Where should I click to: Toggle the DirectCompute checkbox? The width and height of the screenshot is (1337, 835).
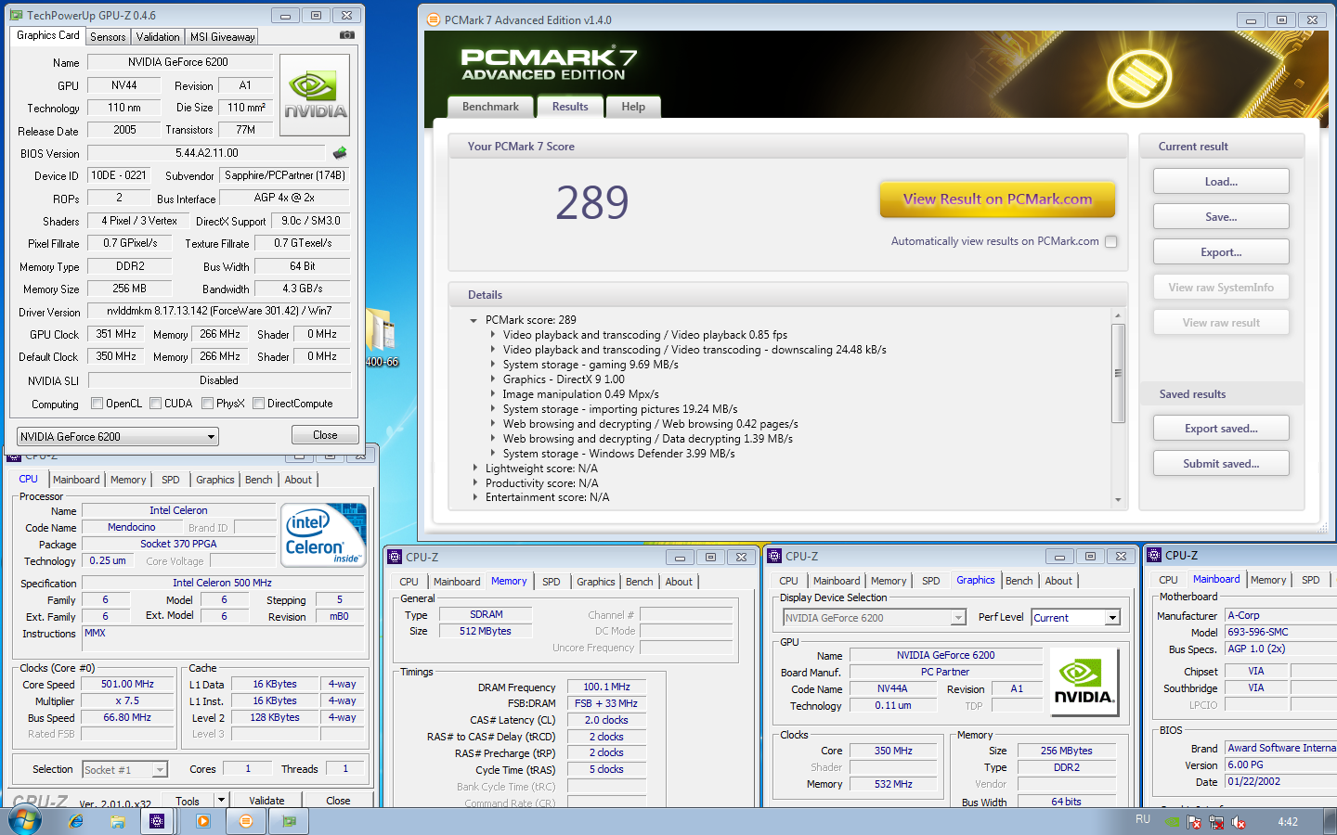pyautogui.click(x=258, y=404)
